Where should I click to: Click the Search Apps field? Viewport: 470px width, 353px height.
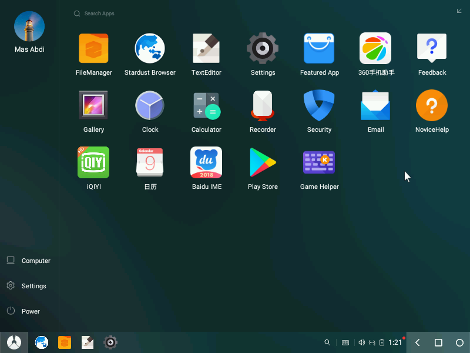tap(99, 14)
